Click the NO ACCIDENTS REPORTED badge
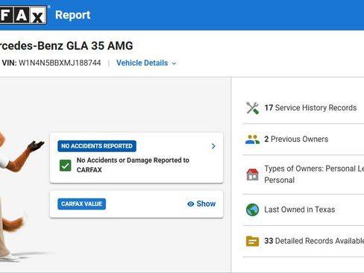The width and height of the screenshot is (364, 273). 97,146
